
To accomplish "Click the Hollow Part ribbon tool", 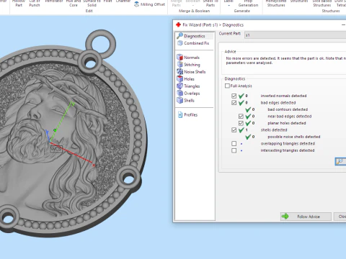I will pos(19,3).
